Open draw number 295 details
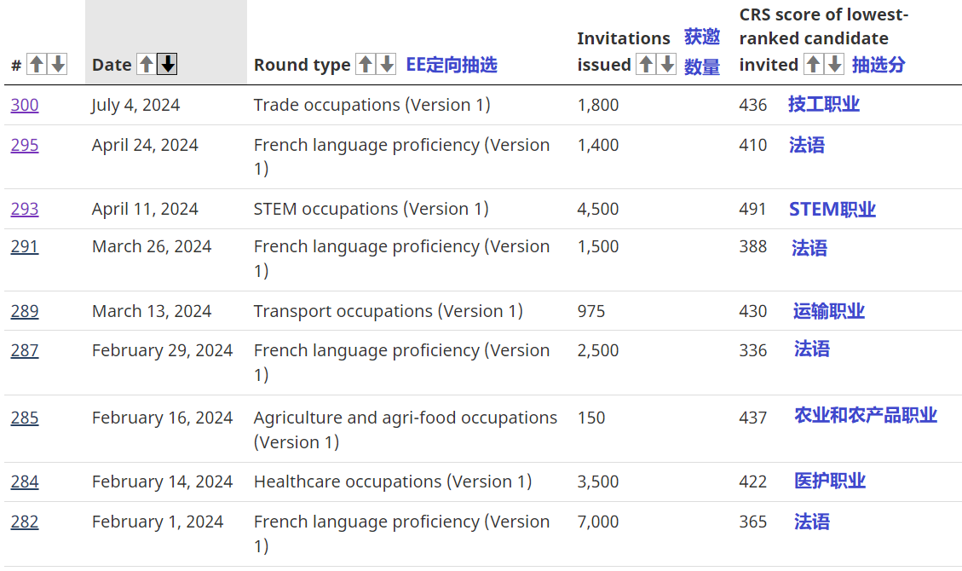The width and height of the screenshot is (962, 571). [x=24, y=145]
